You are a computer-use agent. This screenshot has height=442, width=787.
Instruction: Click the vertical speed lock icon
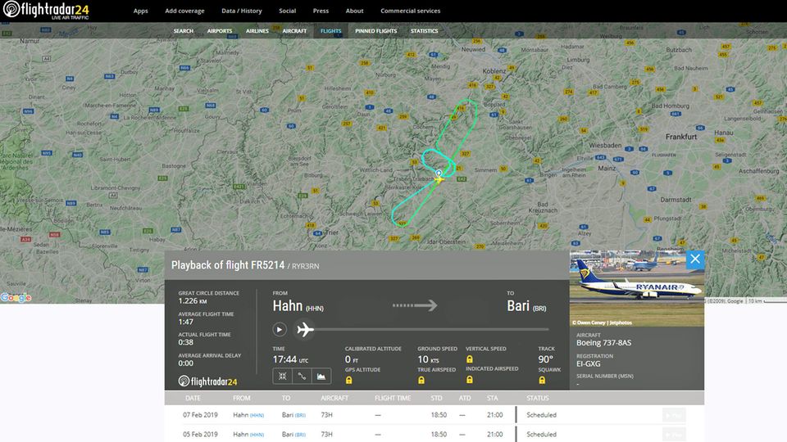pyautogui.click(x=470, y=359)
